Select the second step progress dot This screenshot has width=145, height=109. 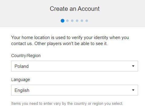click(x=67, y=21)
